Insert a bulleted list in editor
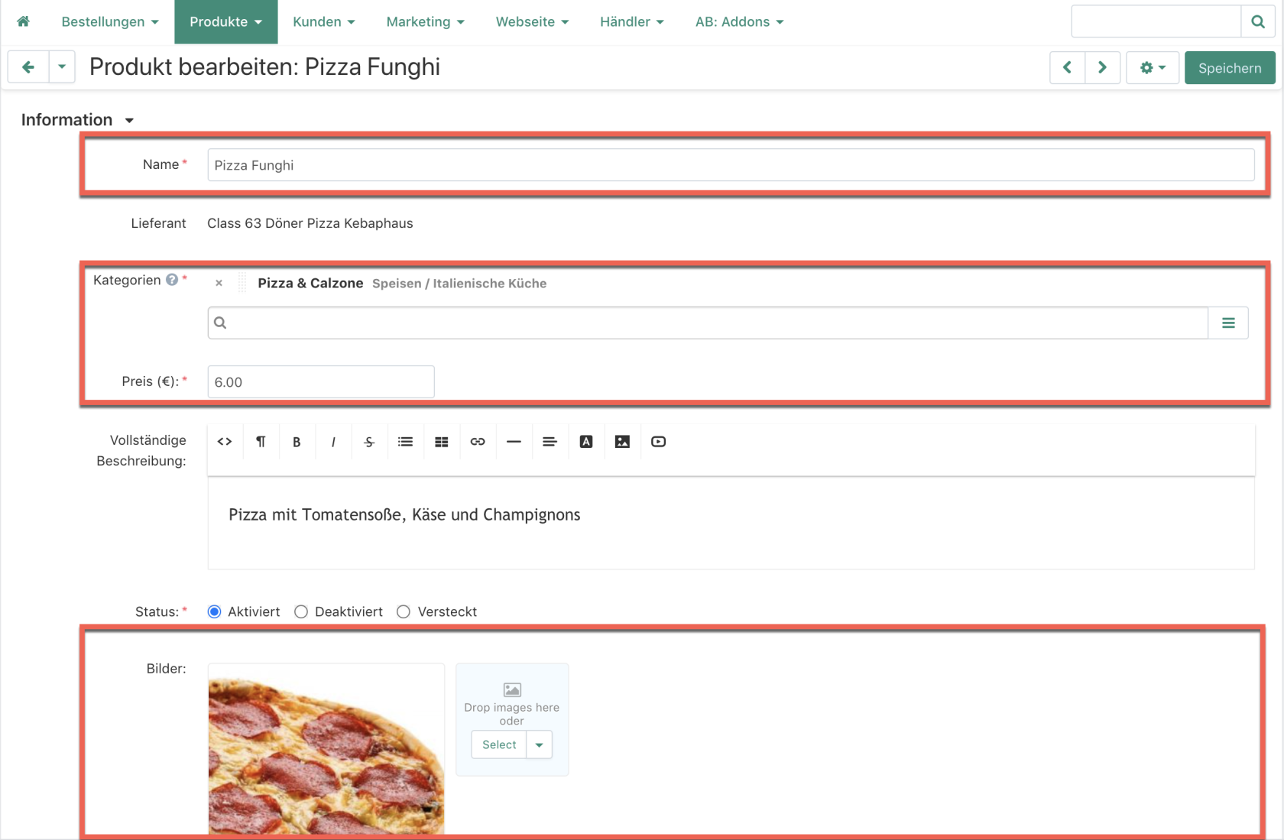The width and height of the screenshot is (1284, 840). [x=405, y=442]
